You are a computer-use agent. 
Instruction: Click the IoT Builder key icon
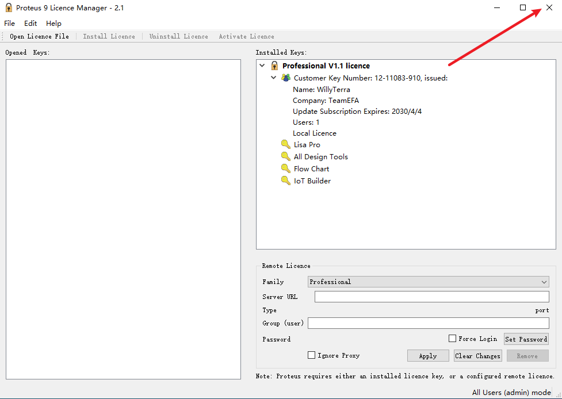(286, 181)
